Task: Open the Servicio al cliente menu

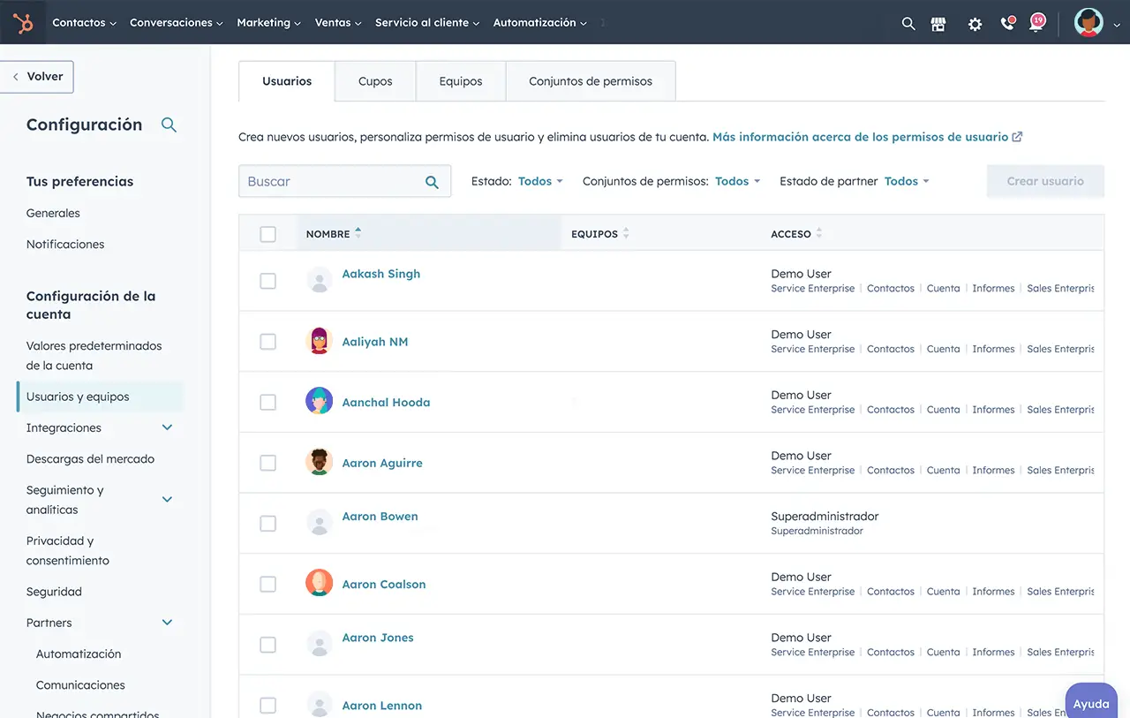Action: 427,23
